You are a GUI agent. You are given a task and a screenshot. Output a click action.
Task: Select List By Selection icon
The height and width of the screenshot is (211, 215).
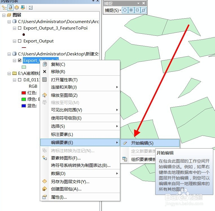(23, 8)
